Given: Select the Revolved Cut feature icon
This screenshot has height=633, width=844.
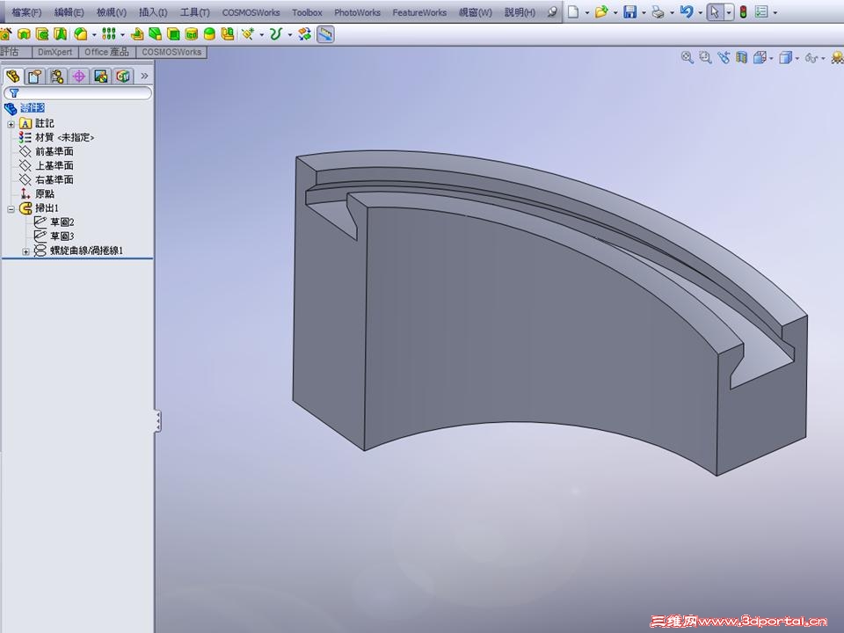Looking at the screenshot, I should tap(24, 34).
